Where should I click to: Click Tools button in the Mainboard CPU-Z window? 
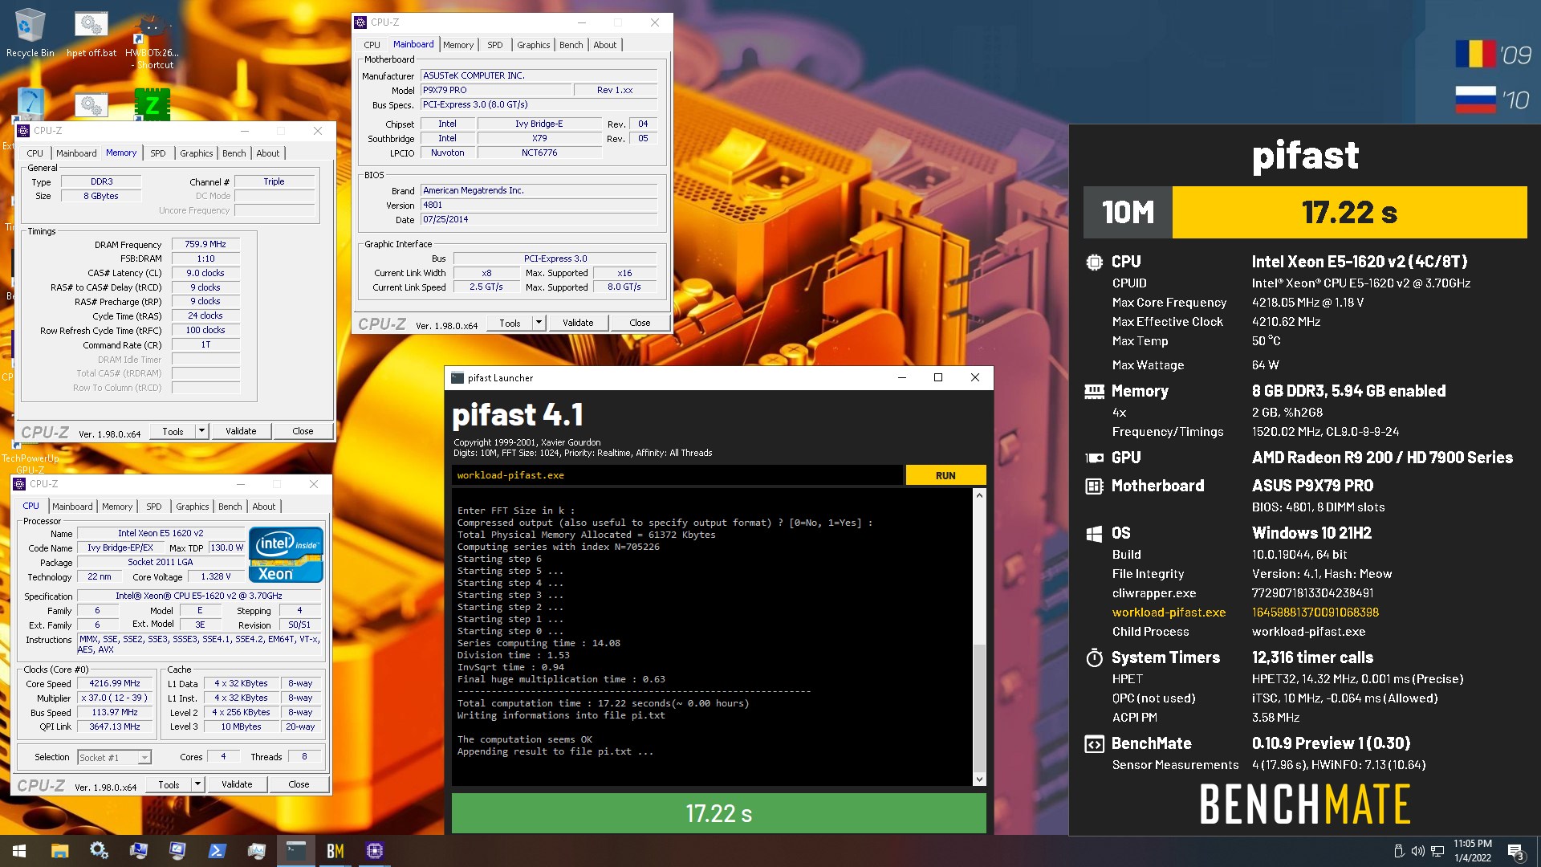coord(510,323)
